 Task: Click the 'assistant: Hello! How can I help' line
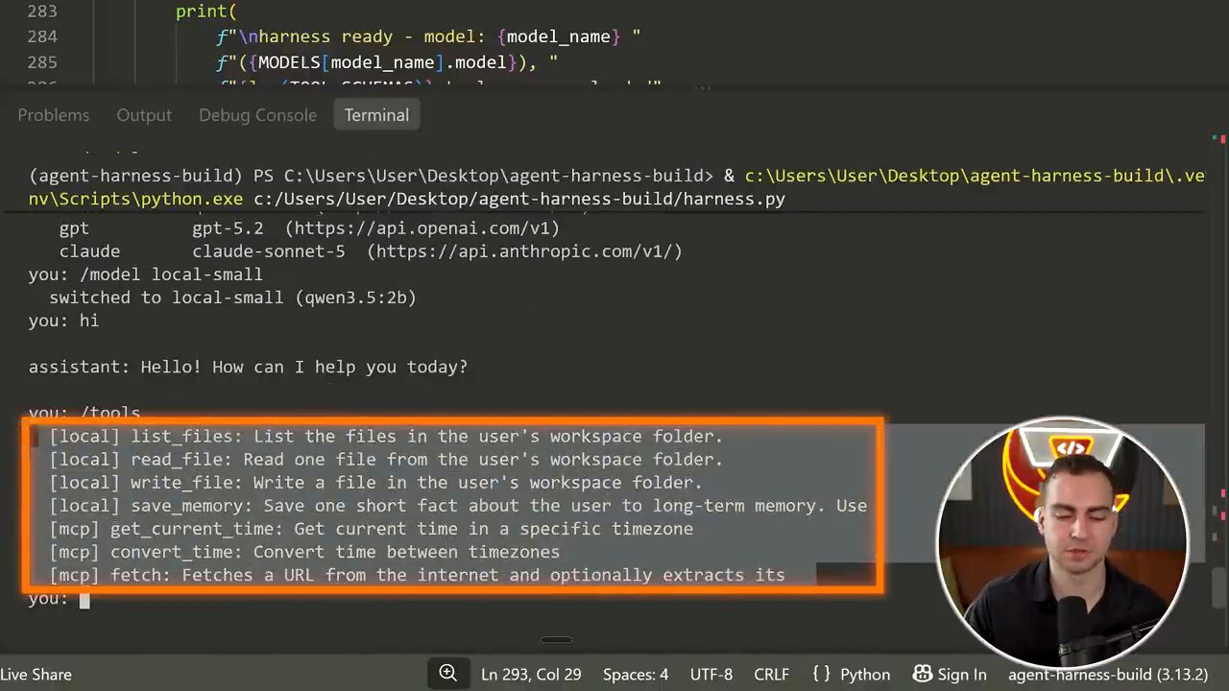point(248,367)
